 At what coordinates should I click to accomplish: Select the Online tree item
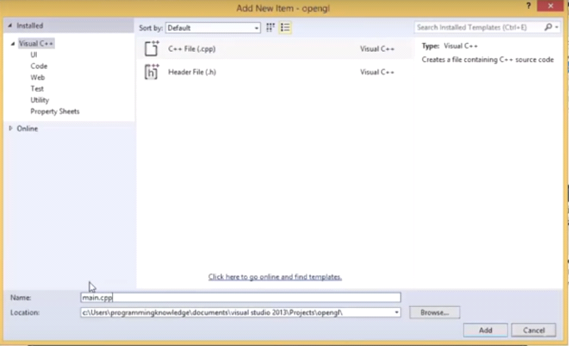(x=27, y=129)
